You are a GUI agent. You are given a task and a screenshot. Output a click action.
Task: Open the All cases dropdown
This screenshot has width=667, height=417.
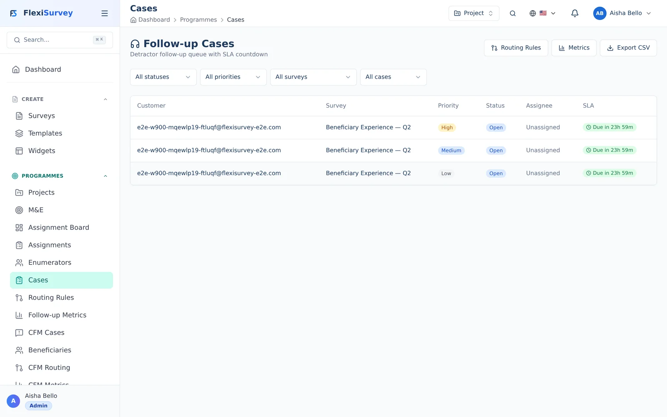[x=394, y=77]
